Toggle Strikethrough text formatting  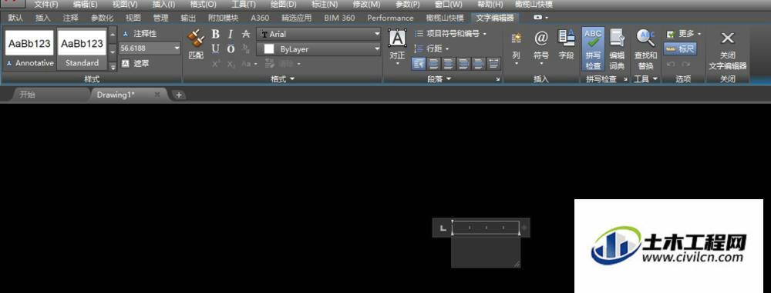coord(246,35)
